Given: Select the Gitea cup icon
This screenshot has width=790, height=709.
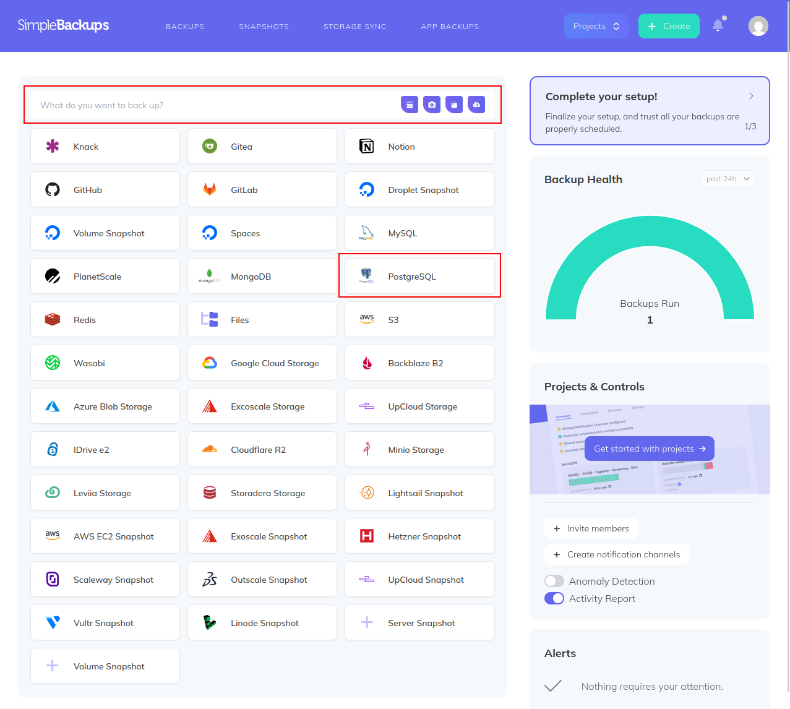Looking at the screenshot, I should (210, 147).
